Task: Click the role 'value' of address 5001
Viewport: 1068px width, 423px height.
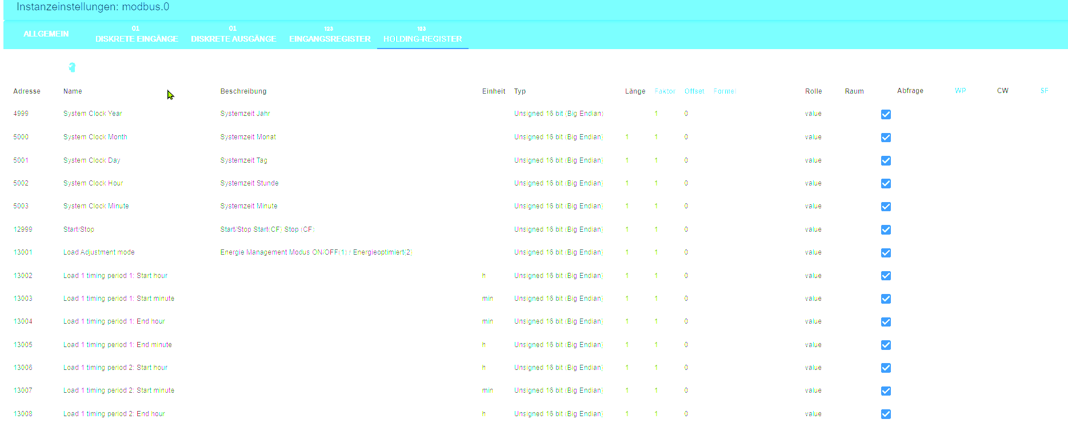Action: (x=813, y=160)
